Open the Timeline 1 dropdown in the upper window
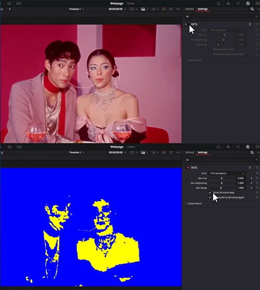The width and height of the screenshot is (260, 290). 76,9
